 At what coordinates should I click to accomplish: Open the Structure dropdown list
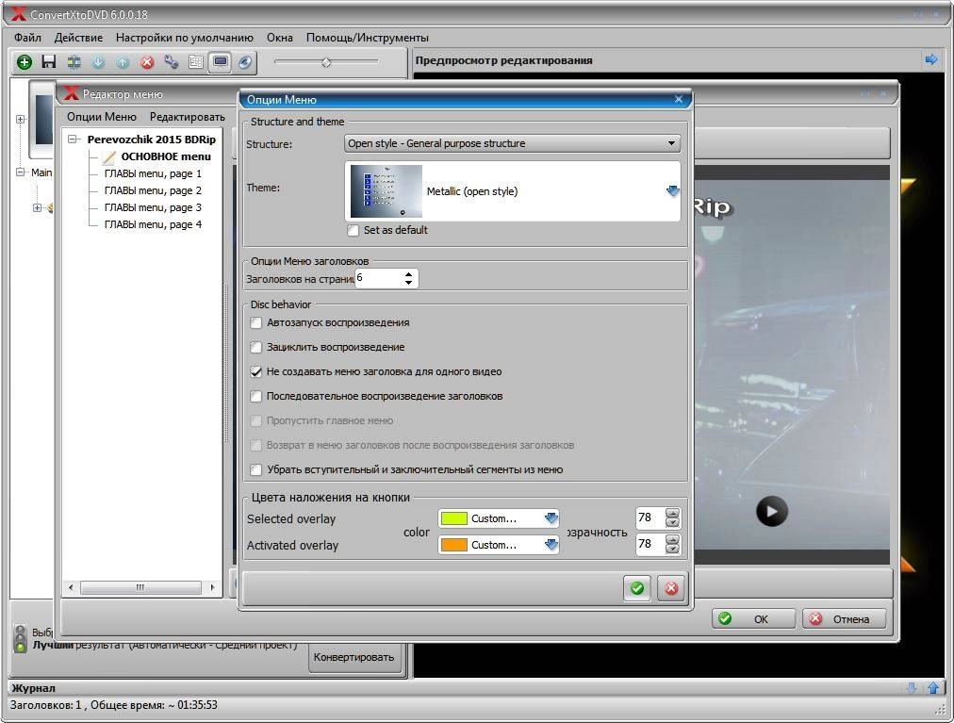(x=671, y=143)
